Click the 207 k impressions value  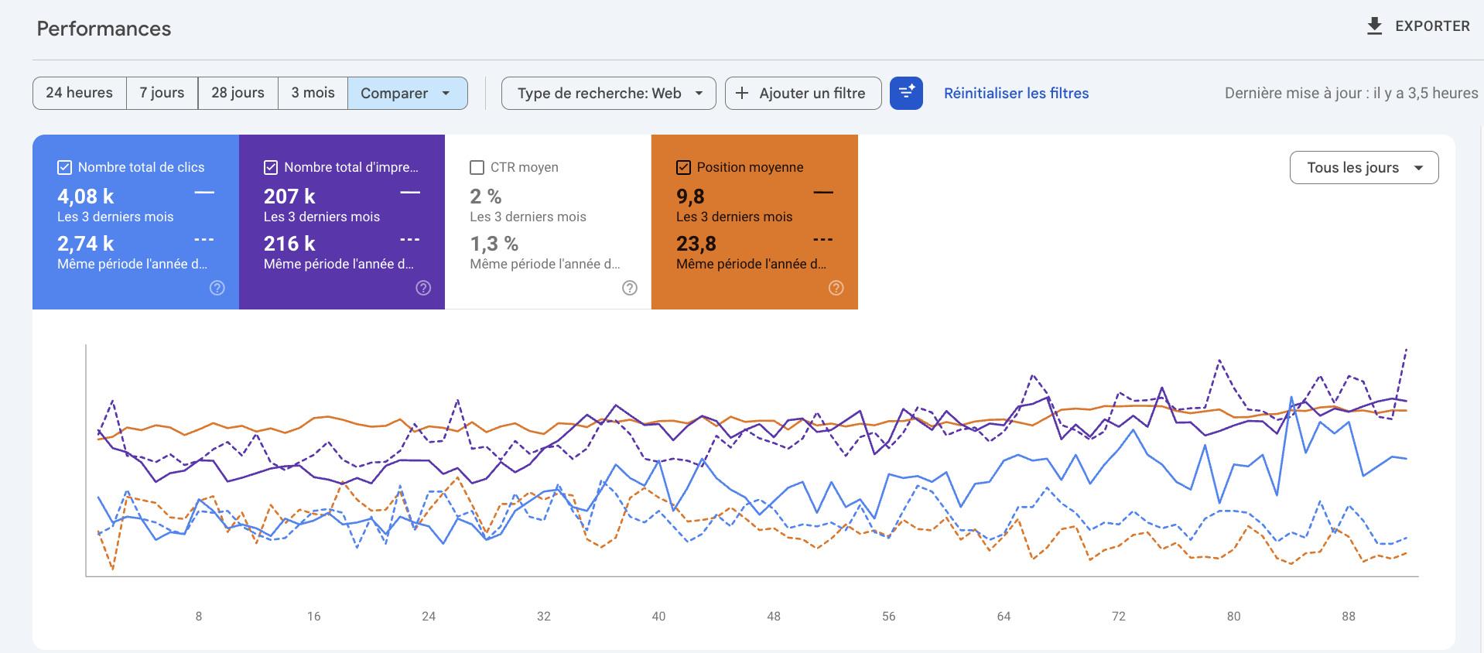pos(289,197)
